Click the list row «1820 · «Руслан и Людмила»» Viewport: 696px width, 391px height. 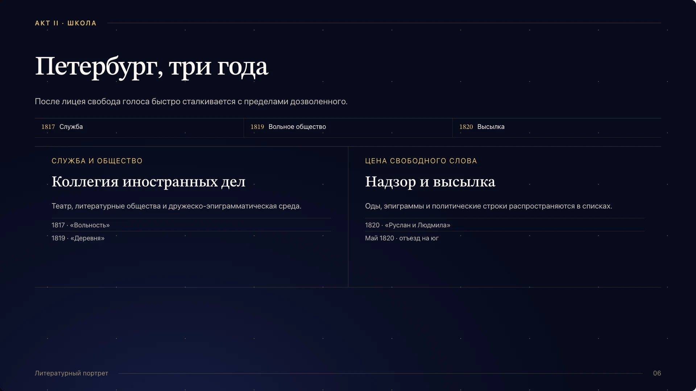coord(505,225)
